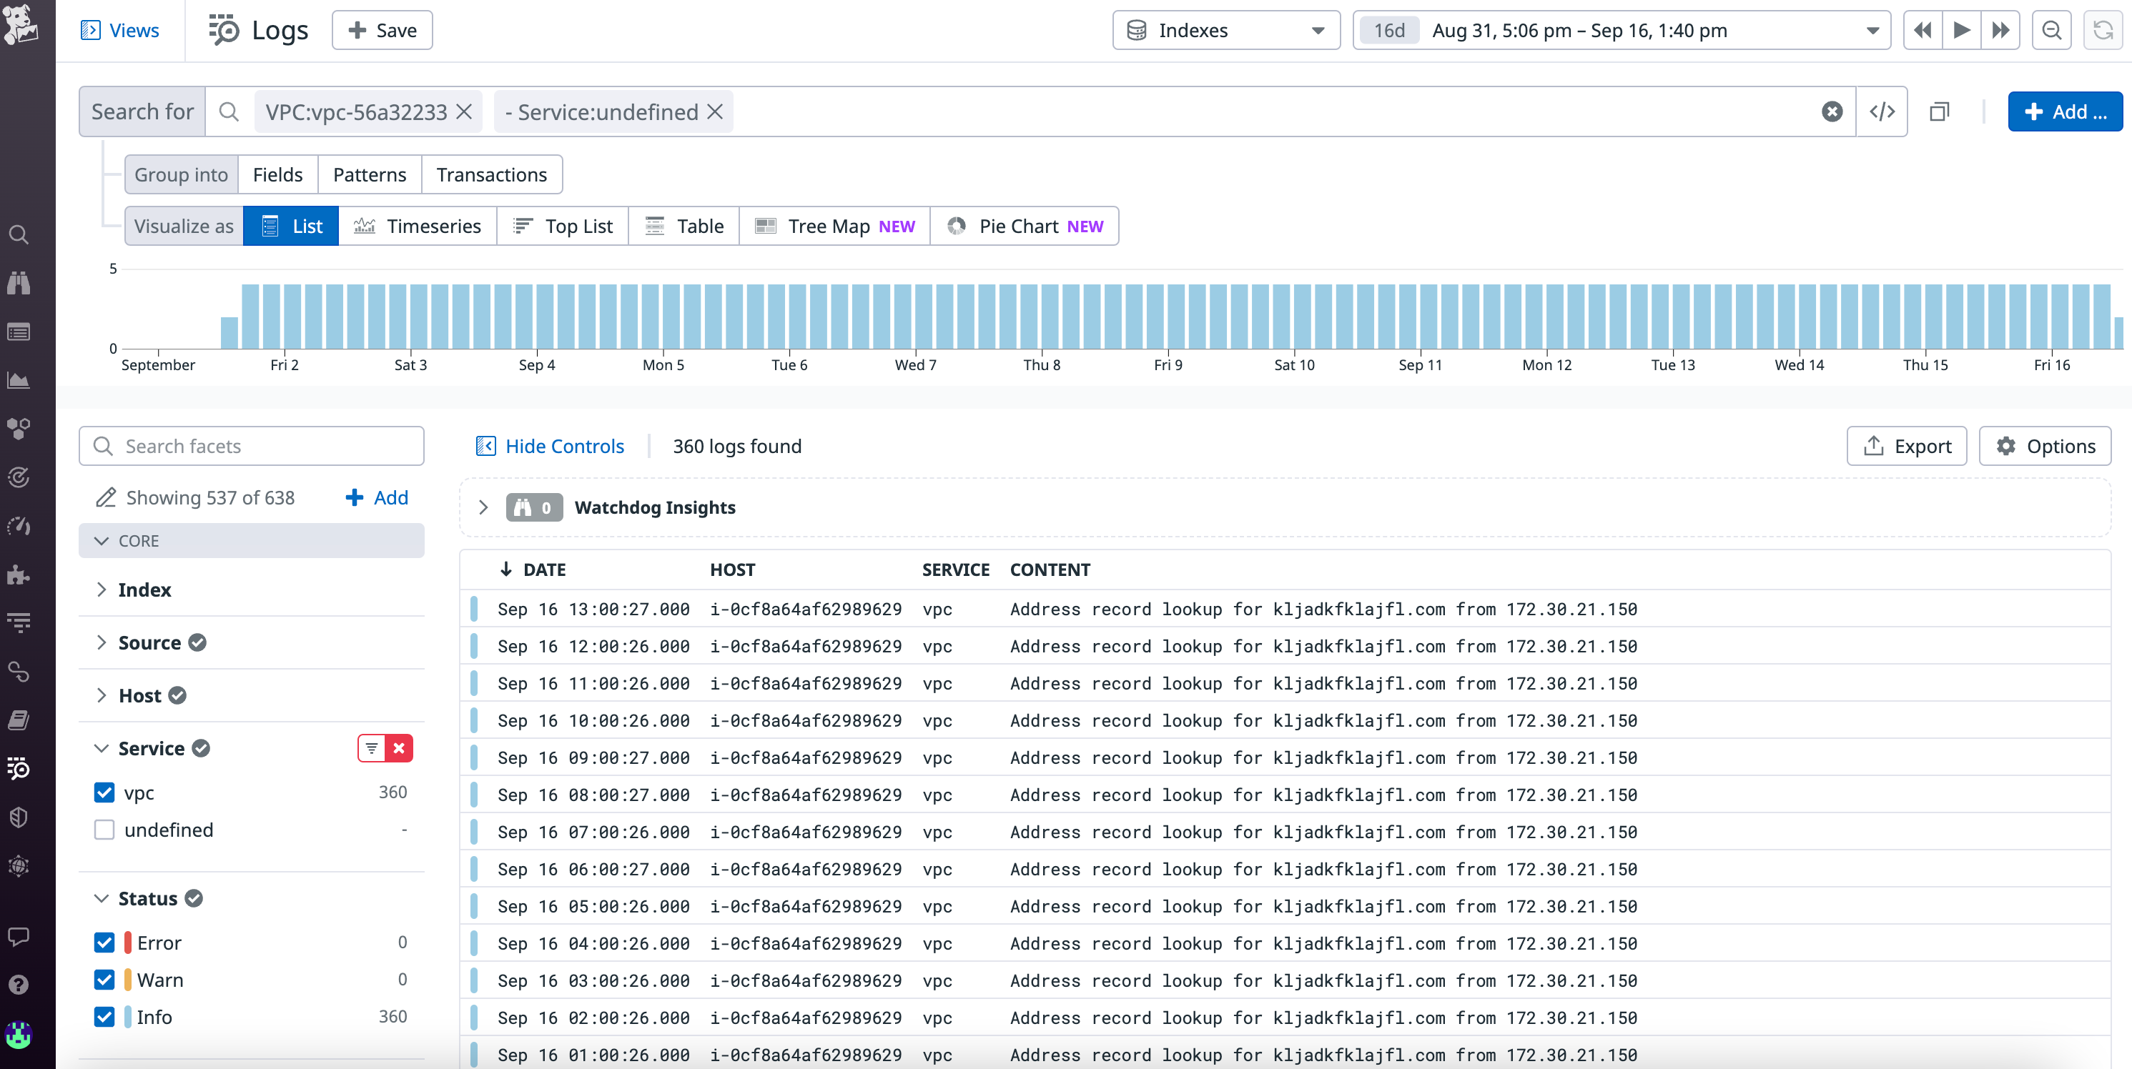Open the chat feedback icon in sidebar
This screenshot has width=2132, height=1069.
click(x=18, y=937)
